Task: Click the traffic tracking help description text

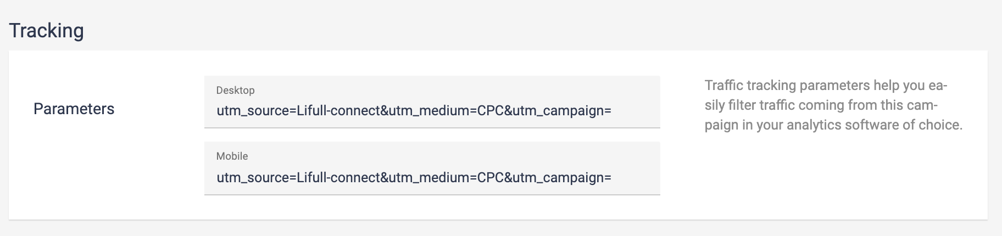Action: pyautogui.click(x=833, y=105)
